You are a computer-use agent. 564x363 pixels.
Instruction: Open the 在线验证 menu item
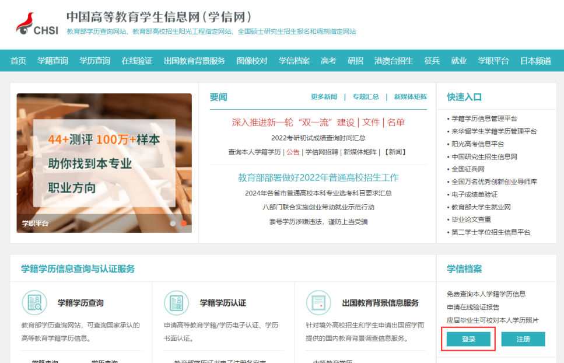137,61
